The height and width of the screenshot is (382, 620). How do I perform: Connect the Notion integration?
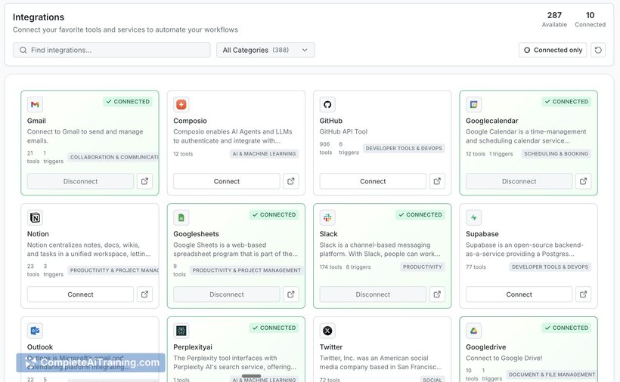click(x=81, y=294)
